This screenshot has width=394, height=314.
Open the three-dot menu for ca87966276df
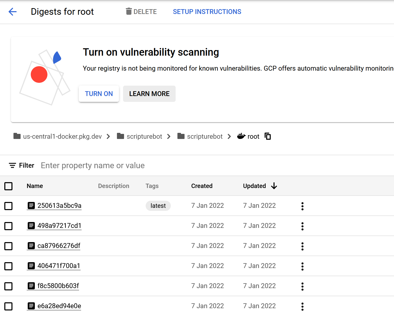(x=302, y=246)
